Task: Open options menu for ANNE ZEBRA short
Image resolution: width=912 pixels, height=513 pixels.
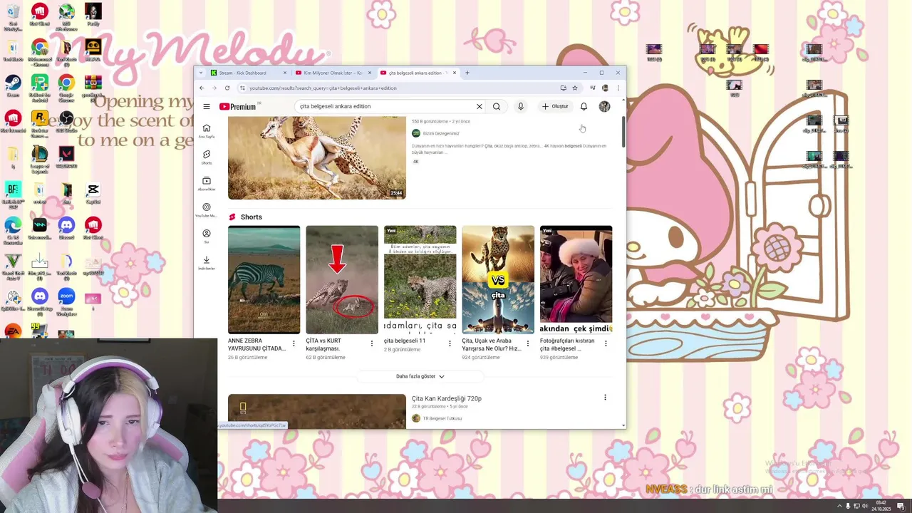Action: tap(294, 343)
